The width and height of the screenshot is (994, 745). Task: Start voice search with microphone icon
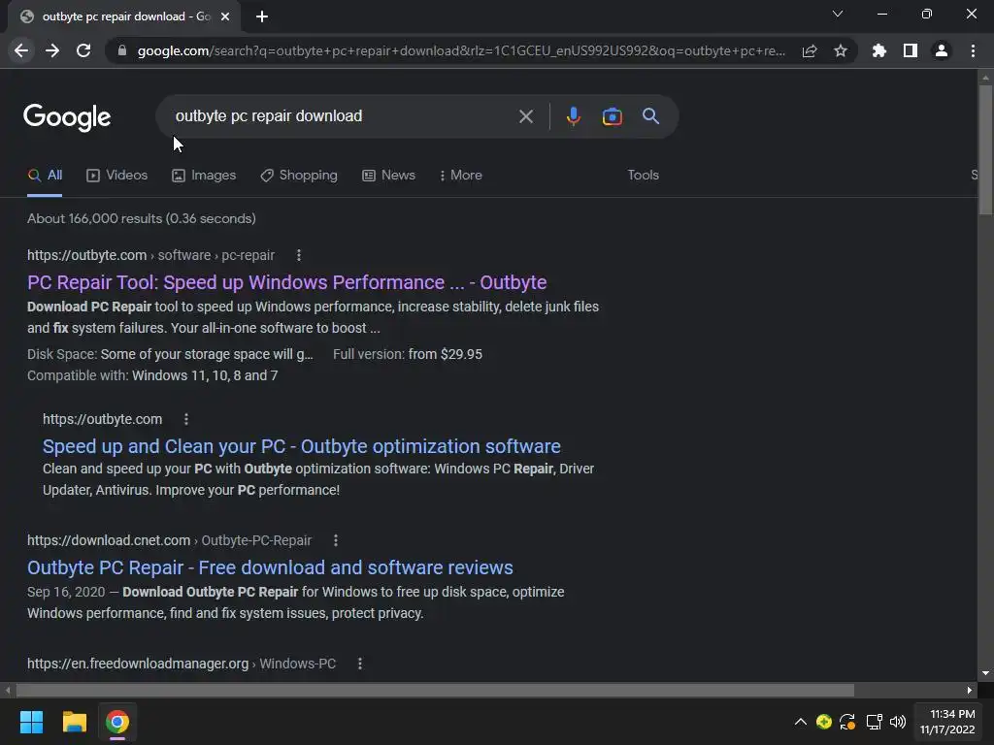coord(573,116)
